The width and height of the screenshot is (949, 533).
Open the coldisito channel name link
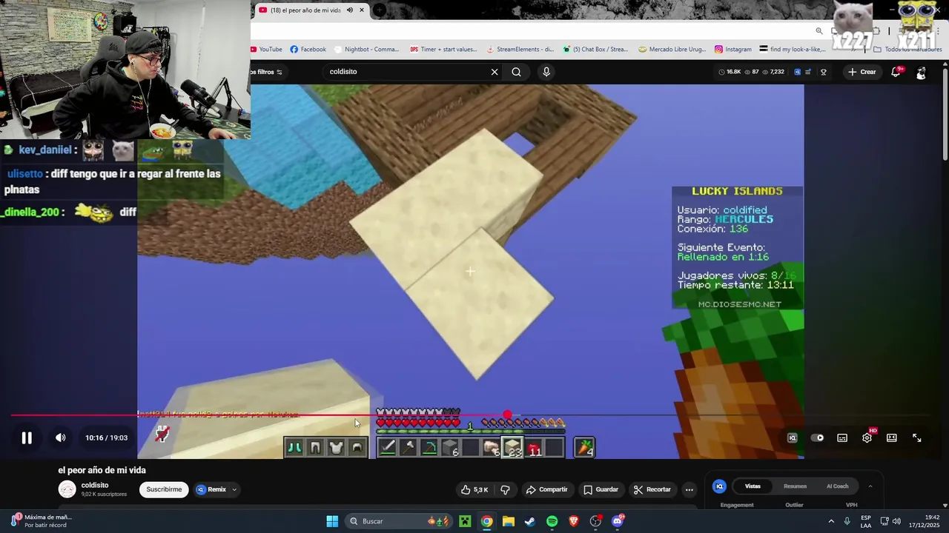(x=95, y=485)
